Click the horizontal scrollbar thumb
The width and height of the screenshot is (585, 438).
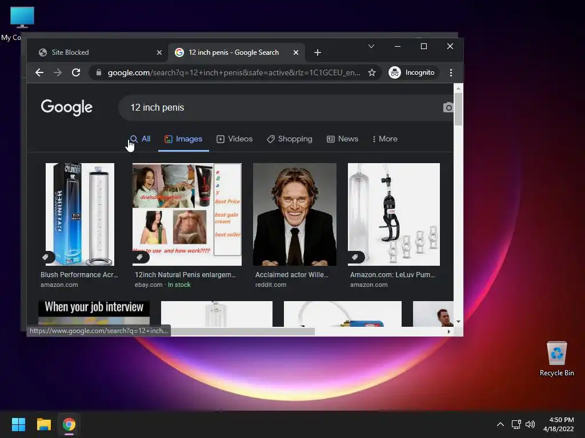point(242,331)
